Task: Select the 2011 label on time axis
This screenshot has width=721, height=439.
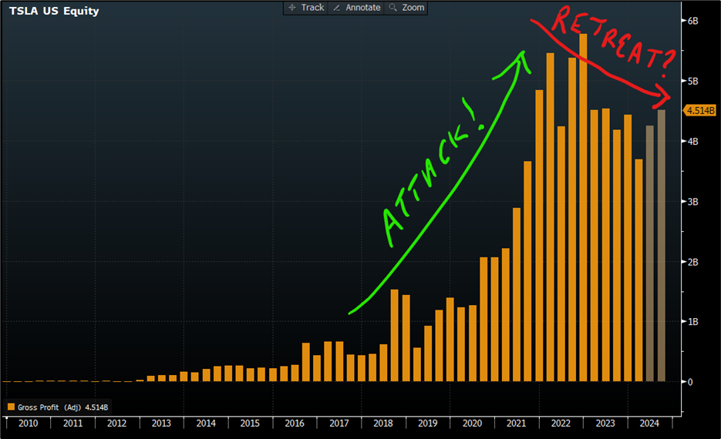Action: click(x=72, y=424)
